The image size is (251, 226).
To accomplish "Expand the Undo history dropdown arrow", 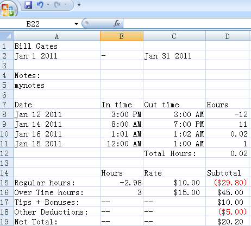I will coord(48,5).
